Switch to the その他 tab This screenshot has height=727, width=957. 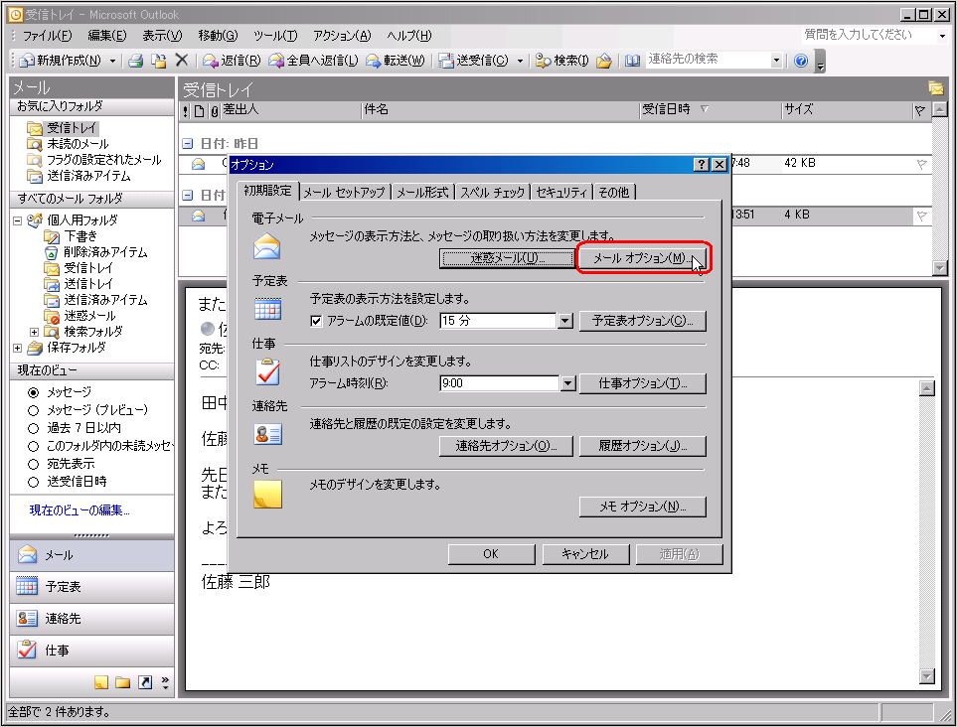click(613, 192)
